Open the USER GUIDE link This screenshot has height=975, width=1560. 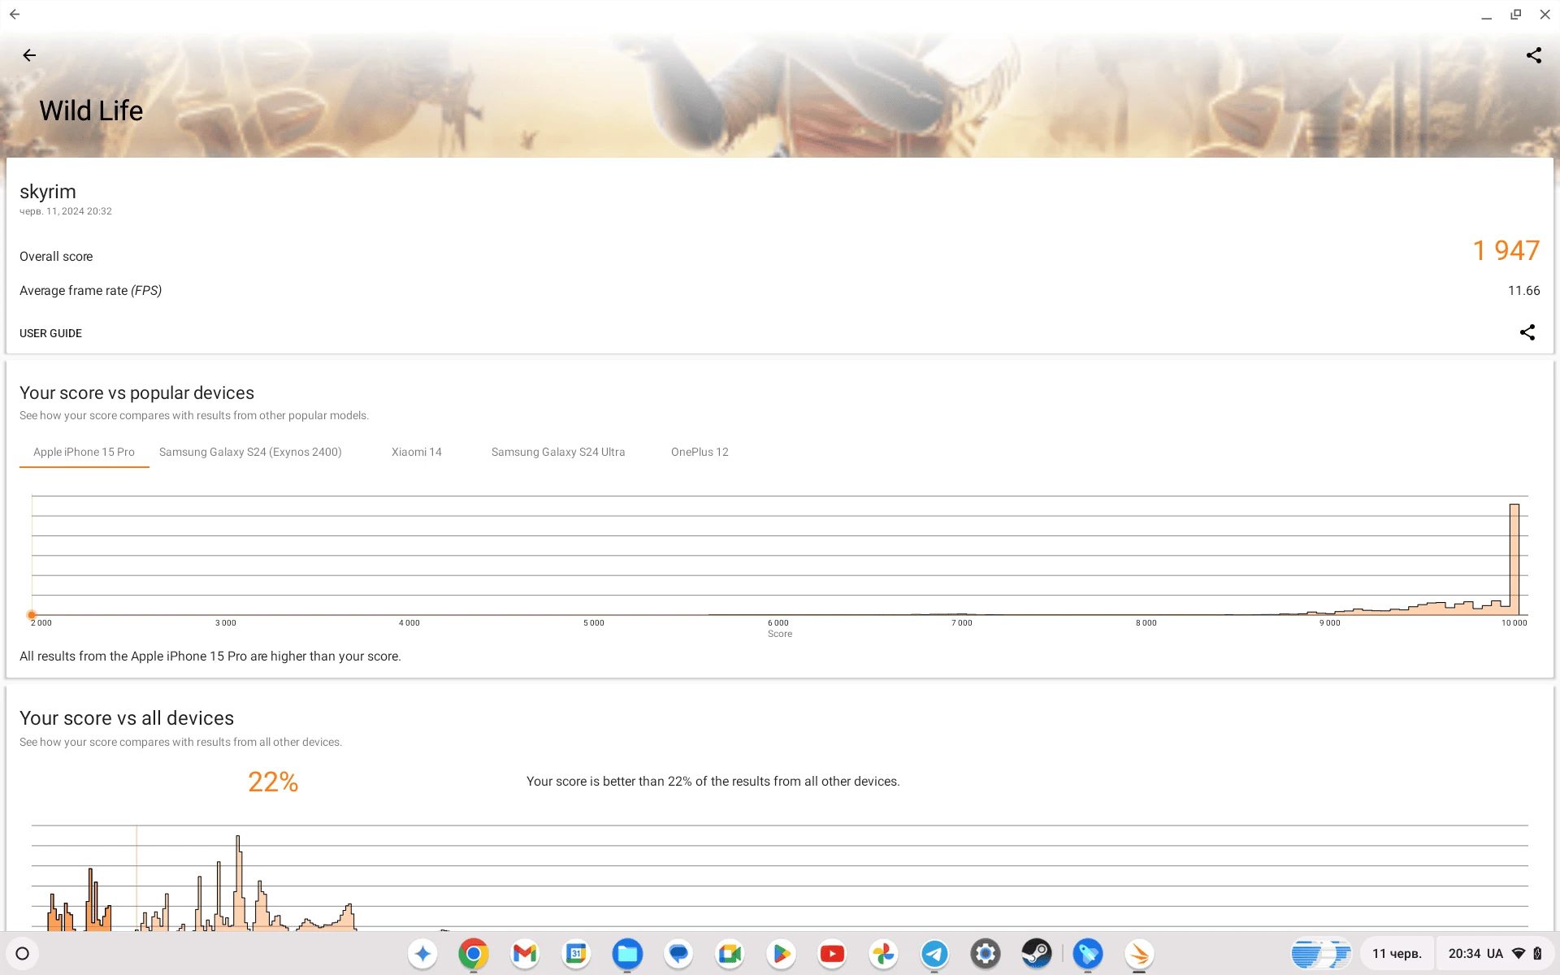50,333
